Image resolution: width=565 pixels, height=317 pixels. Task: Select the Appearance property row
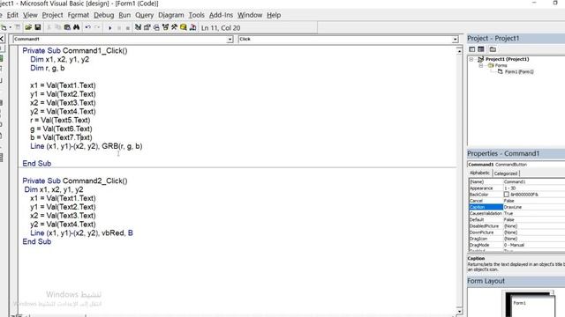tap(516, 188)
